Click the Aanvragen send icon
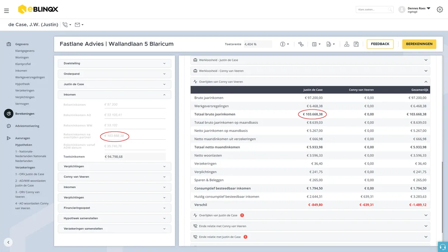 pyautogui.click(x=9, y=138)
